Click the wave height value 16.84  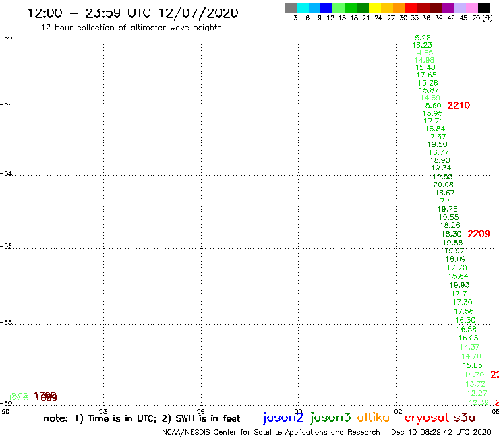(435, 129)
